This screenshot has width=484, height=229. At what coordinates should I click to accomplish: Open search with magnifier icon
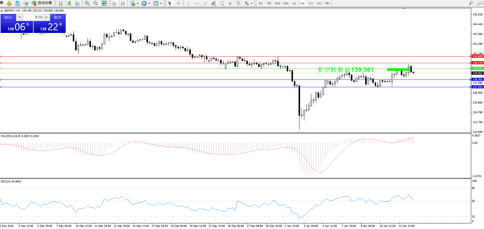(471, 3)
